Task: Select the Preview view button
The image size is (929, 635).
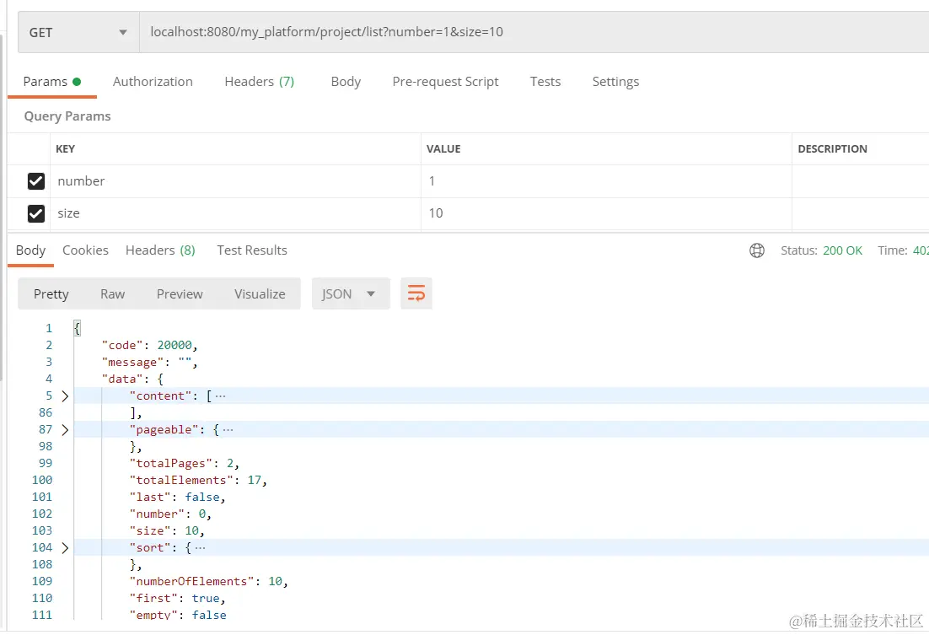Action: pos(180,294)
